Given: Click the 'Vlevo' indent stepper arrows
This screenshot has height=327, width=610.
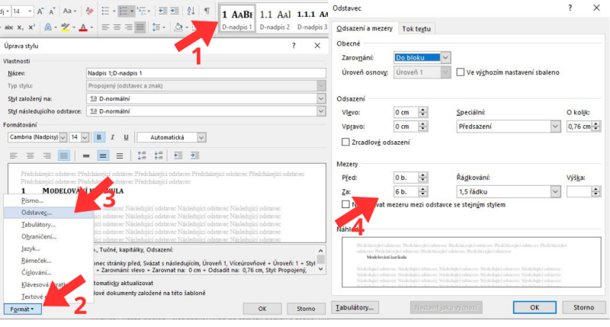Looking at the screenshot, I should (423, 112).
